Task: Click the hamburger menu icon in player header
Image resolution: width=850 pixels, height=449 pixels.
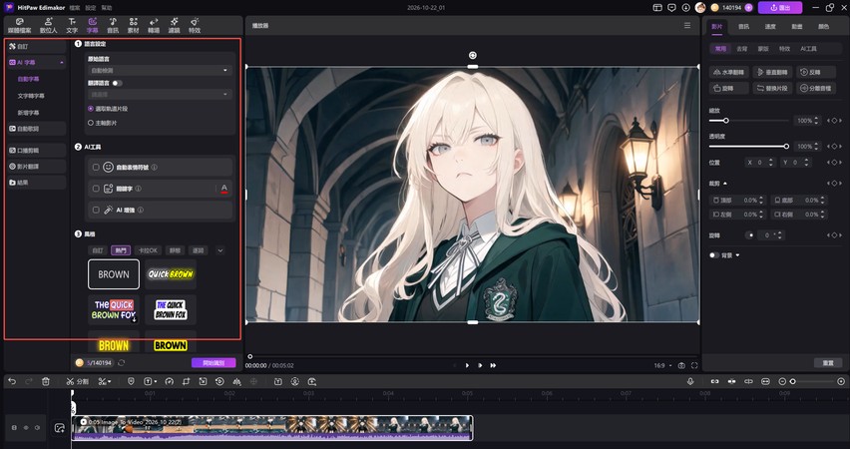Action: tap(687, 26)
